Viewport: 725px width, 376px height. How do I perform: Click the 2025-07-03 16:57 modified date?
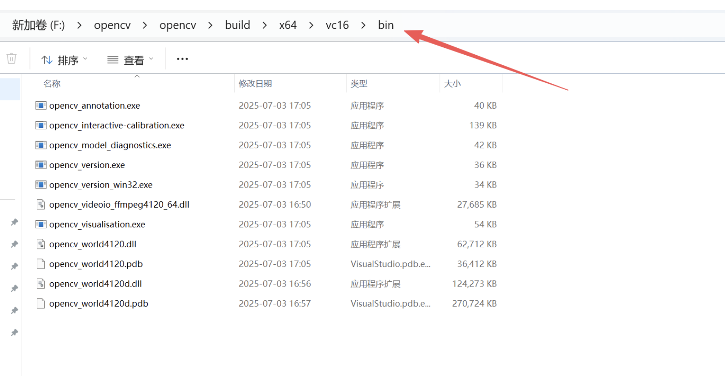click(x=275, y=303)
